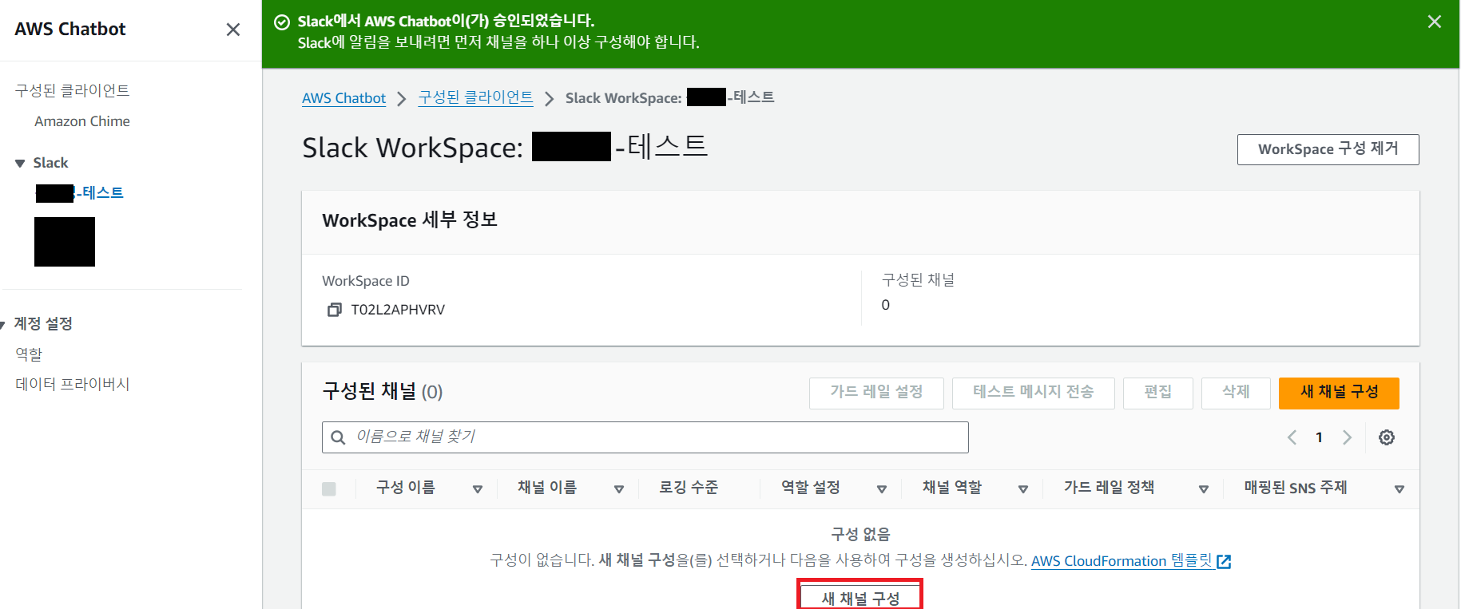The image size is (1461, 609).
Task: Collapse the Slack section in sidebar
Action: (x=20, y=164)
